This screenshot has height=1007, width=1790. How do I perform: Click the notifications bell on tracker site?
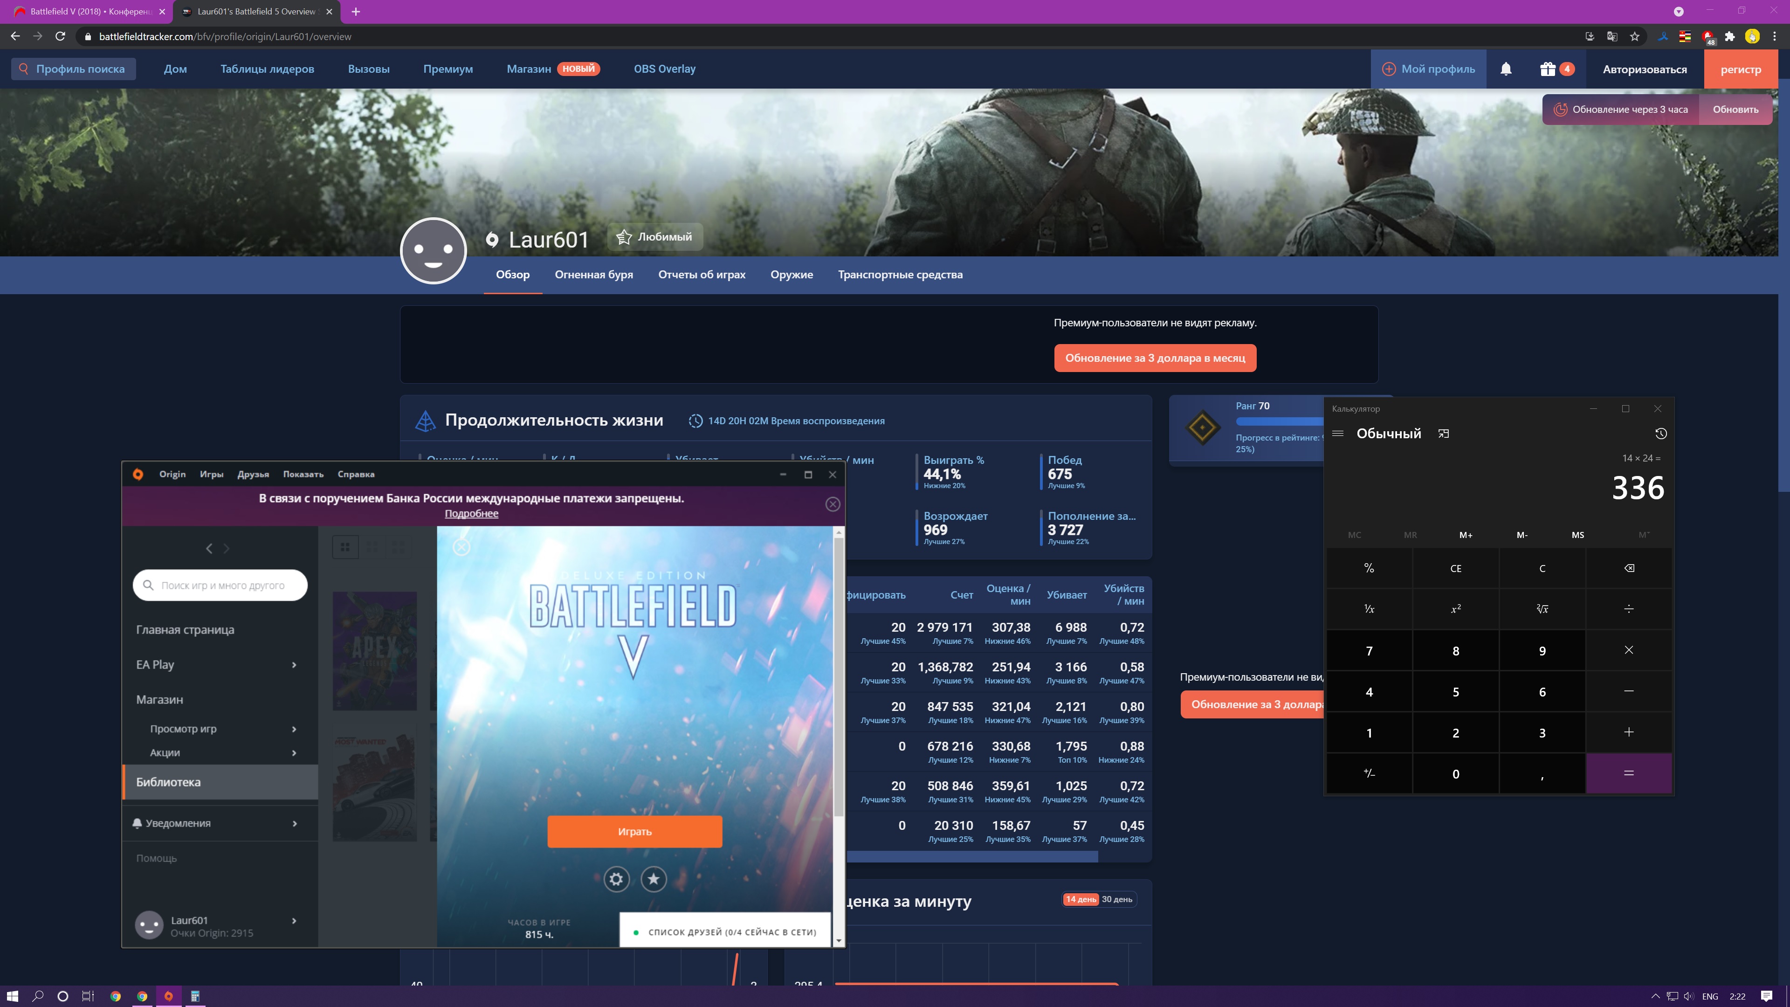coord(1506,69)
